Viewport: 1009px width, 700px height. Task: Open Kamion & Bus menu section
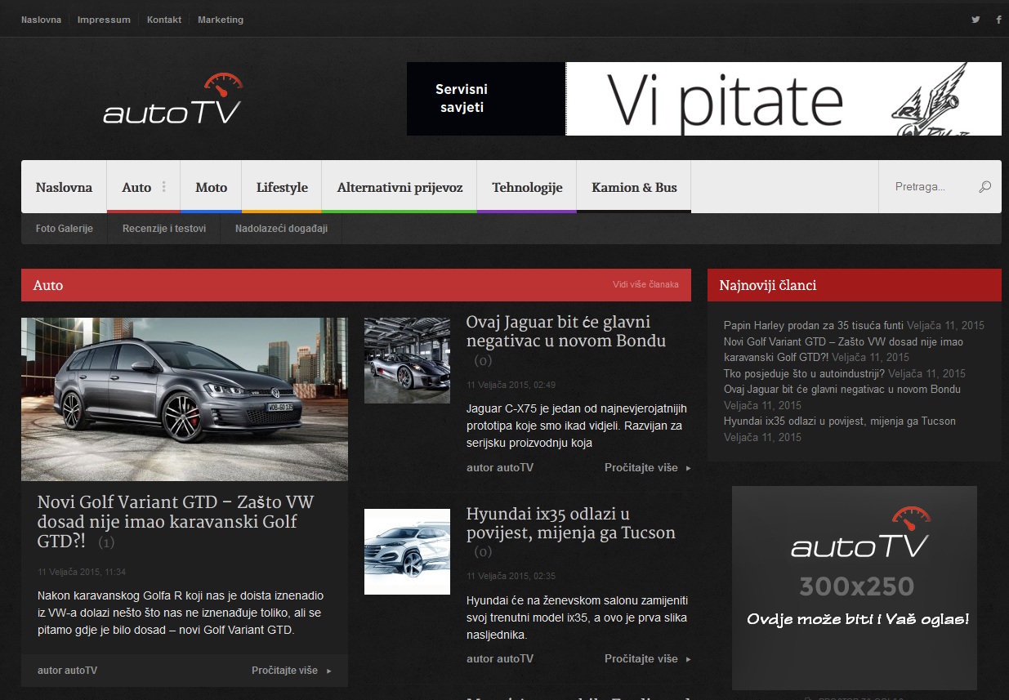click(x=634, y=187)
